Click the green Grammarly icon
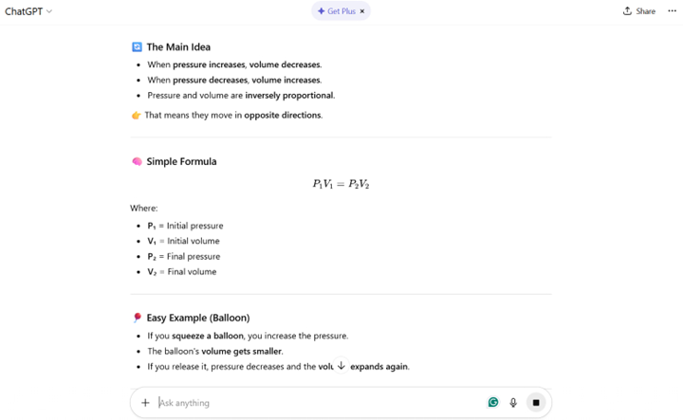683x420 pixels. point(493,403)
